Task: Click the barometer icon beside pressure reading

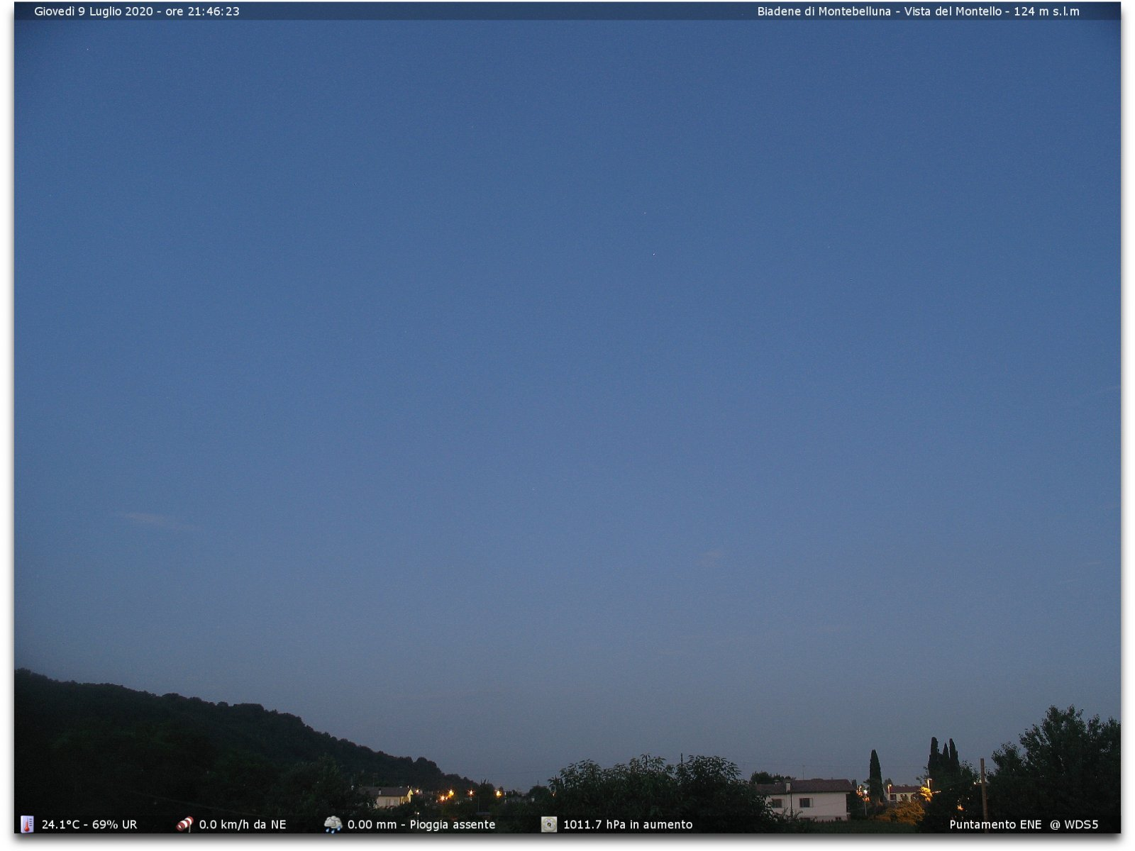Action: click(549, 824)
